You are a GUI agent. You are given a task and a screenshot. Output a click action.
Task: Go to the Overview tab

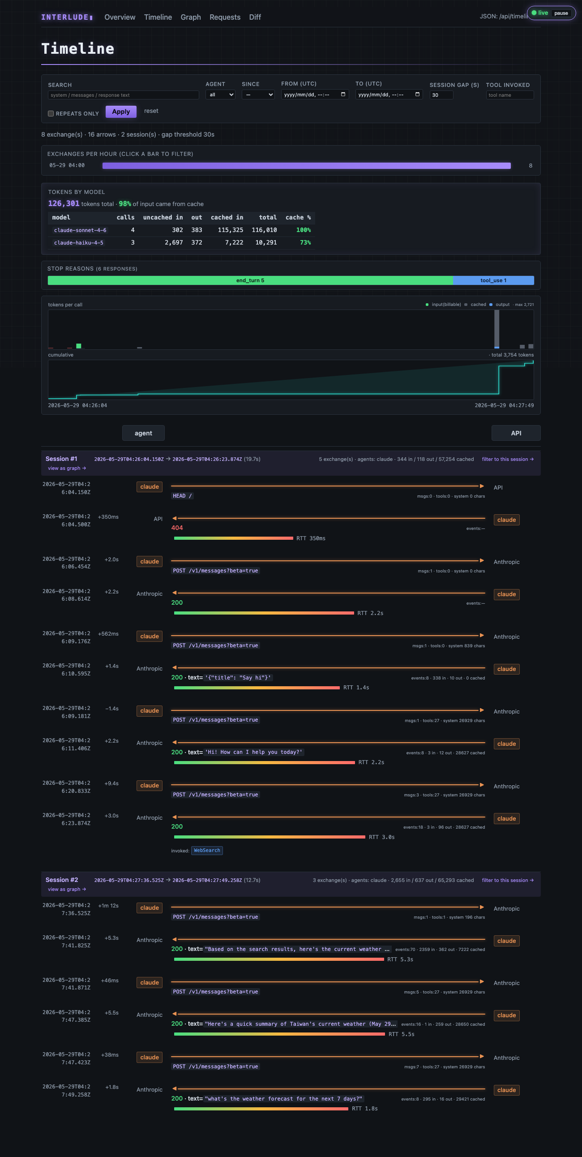click(x=120, y=17)
